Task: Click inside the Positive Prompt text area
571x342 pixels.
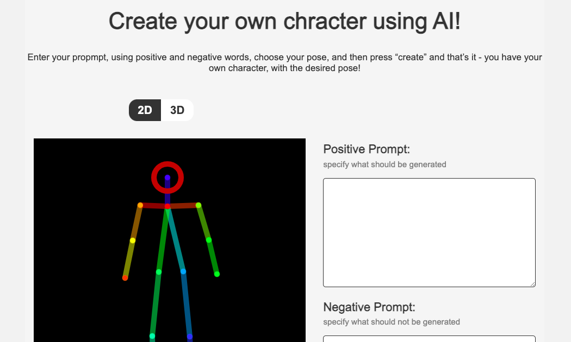Action: coord(430,232)
